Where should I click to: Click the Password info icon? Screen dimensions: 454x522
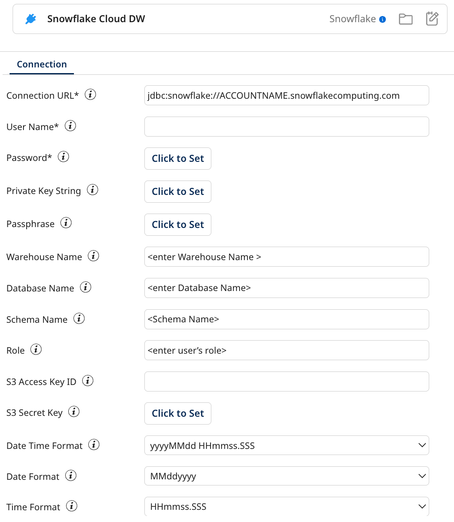[63, 157]
